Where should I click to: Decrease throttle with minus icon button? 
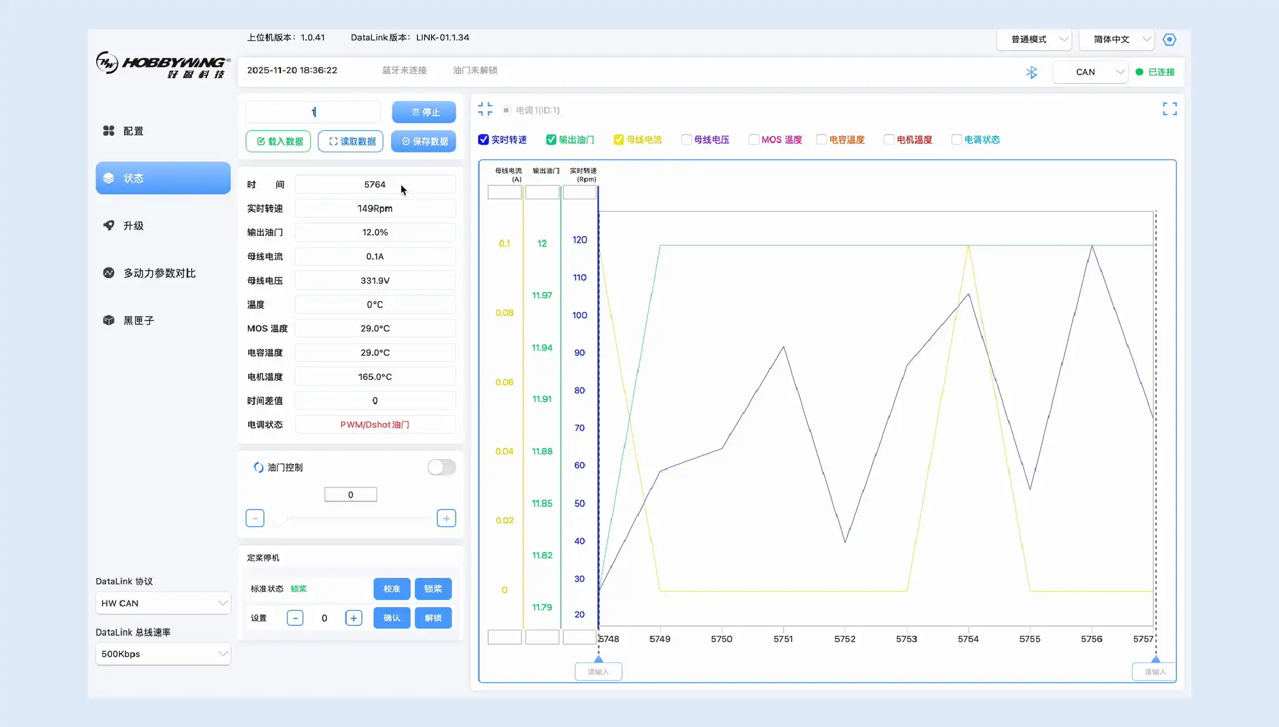(255, 518)
